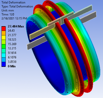Click the yellow legend color band
This screenshot has height=98, width=103.
pyautogui.click(x=4, y=37)
